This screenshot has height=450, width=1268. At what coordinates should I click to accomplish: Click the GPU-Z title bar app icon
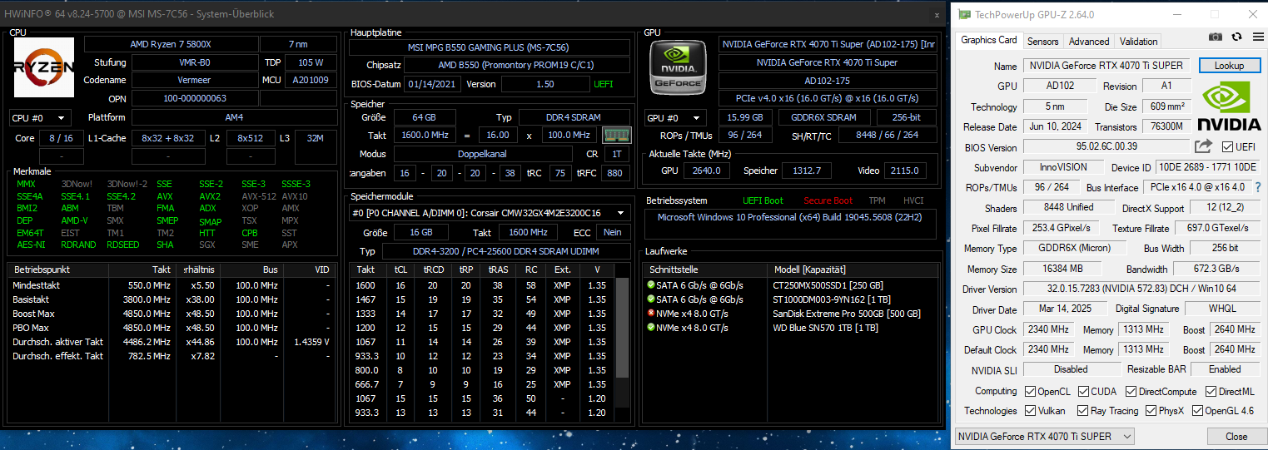(964, 14)
